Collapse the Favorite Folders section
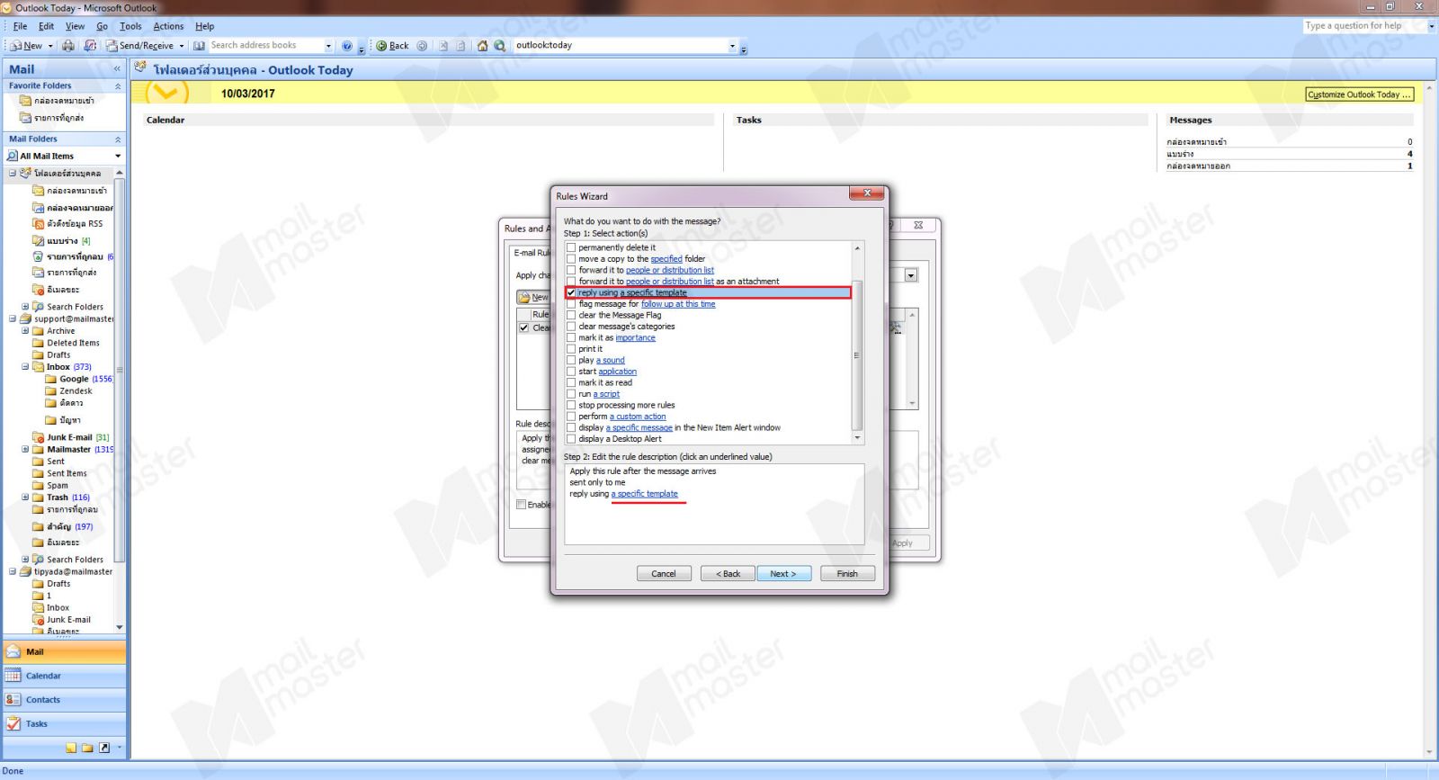 pyautogui.click(x=118, y=86)
